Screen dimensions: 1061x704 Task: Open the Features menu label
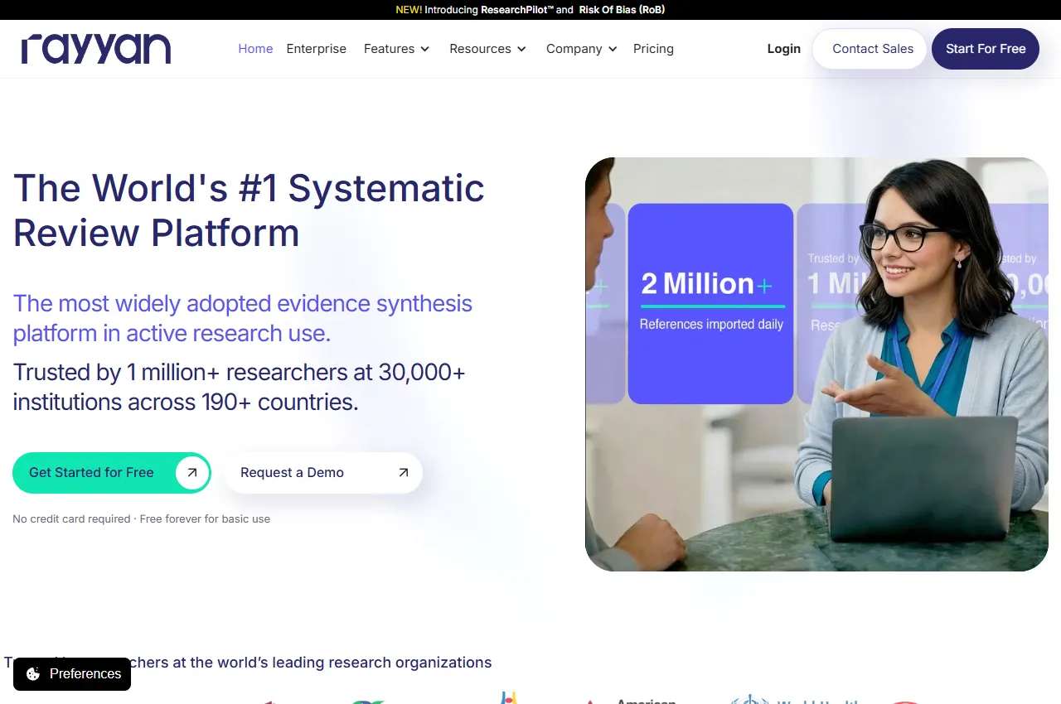pyautogui.click(x=389, y=49)
